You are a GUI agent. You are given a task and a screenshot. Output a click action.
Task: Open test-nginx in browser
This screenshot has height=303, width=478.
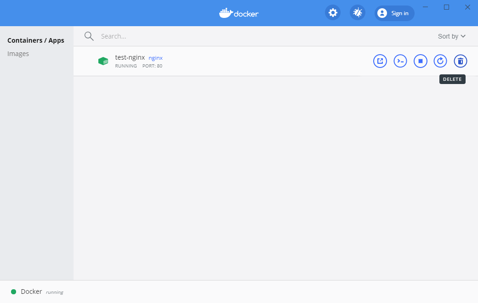[x=380, y=61]
